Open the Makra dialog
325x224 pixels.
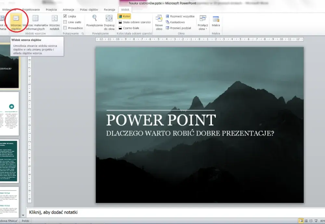tap(216, 21)
